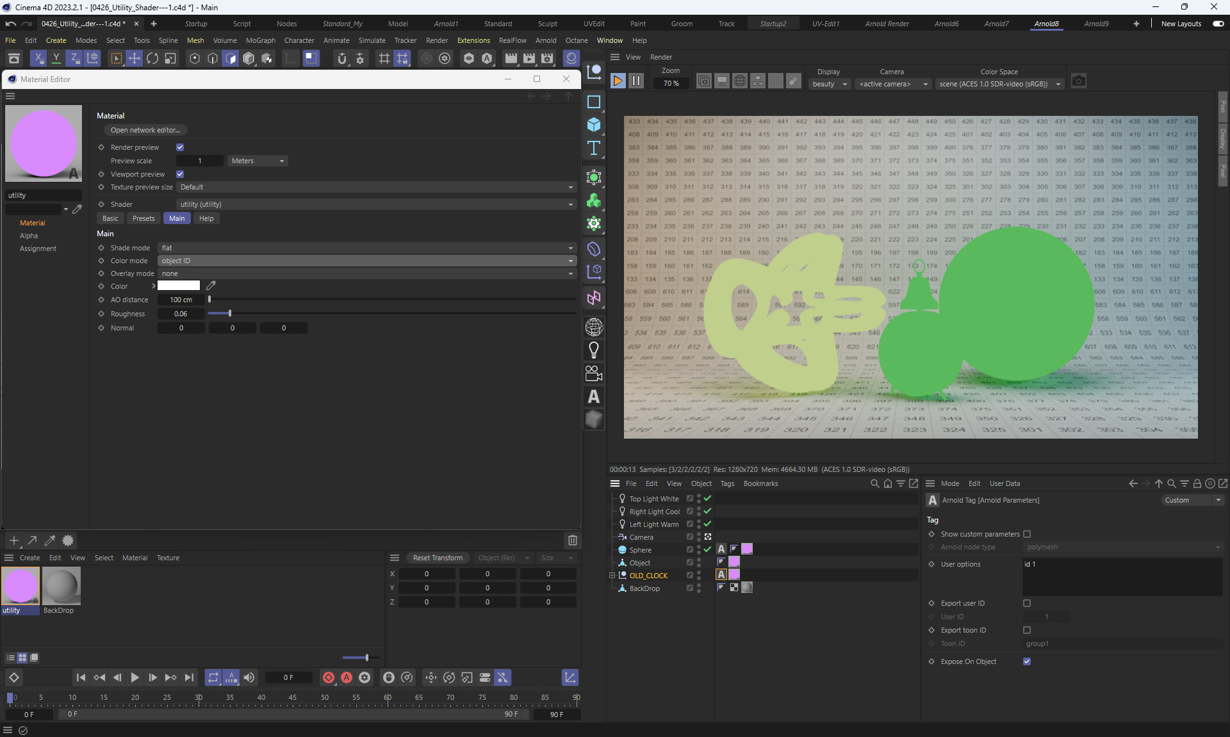Click the Reset Transform button
The height and width of the screenshot is (737, 1230).
438,558
